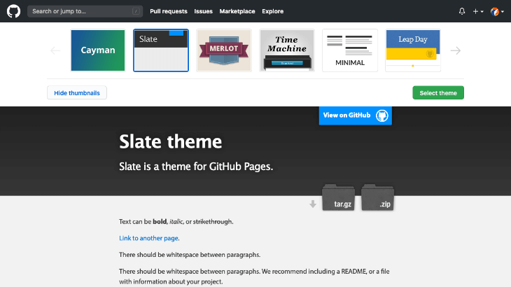Focus the Search or jump to field
The width and height of the screenshot is (511, 287).
tap(85, 11)
